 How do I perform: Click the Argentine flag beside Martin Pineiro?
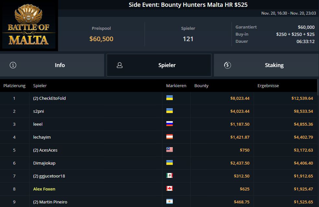click(x=169, y=201)
